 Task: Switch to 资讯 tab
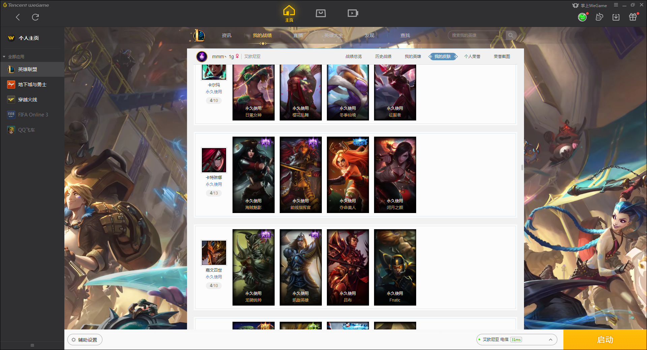[226, 35]
